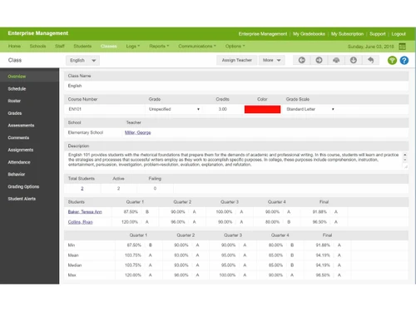Click Baker's Quarter 1 grade 87.50%
Image resolution: width=416 pixels, height=312 pixels.
(131, 212)
